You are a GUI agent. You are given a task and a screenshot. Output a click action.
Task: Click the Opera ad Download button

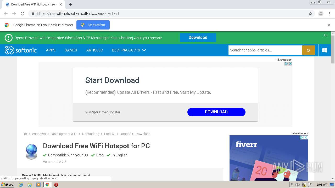coord(198,38)
